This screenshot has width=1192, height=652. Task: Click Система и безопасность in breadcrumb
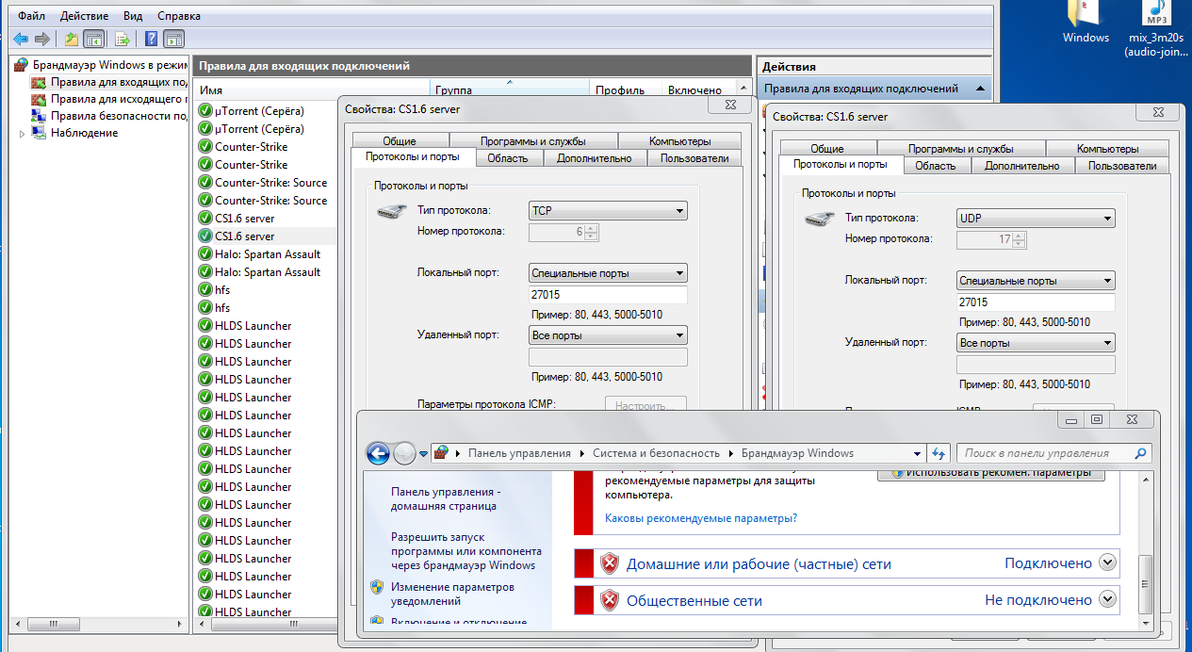[x=656, y=453]
